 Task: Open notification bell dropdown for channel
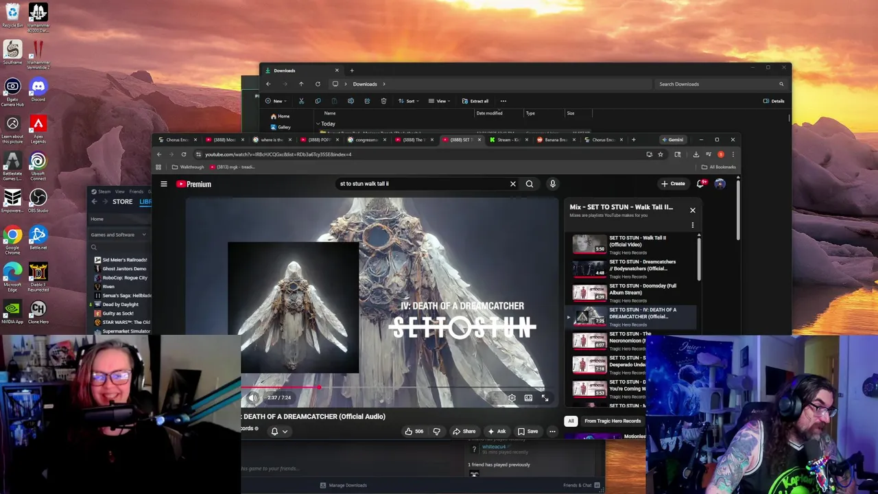pos(279,432)
